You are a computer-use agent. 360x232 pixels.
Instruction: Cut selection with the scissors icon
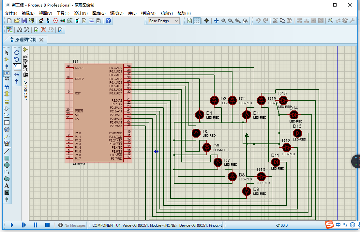tap(275, 21)
